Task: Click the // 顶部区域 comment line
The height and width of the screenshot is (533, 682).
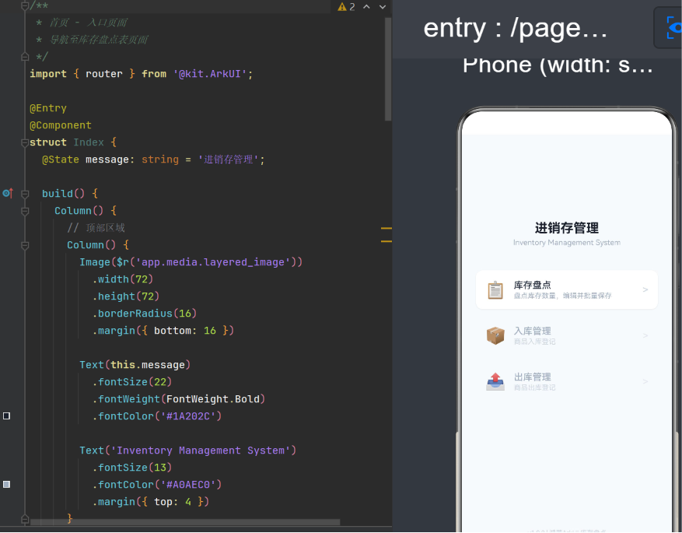Action: coord(96,228)
